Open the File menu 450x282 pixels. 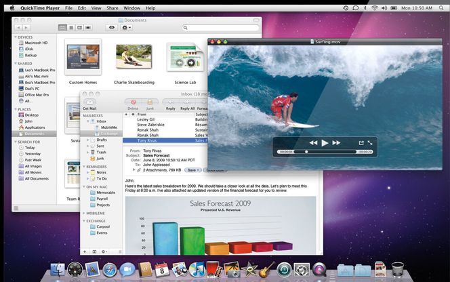click(x=69, y=8)
